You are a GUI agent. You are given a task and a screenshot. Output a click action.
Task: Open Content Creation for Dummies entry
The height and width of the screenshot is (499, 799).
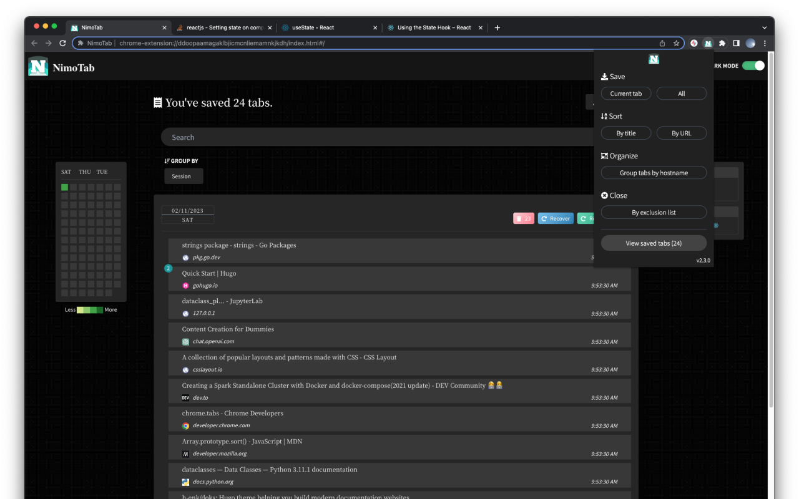399,335
